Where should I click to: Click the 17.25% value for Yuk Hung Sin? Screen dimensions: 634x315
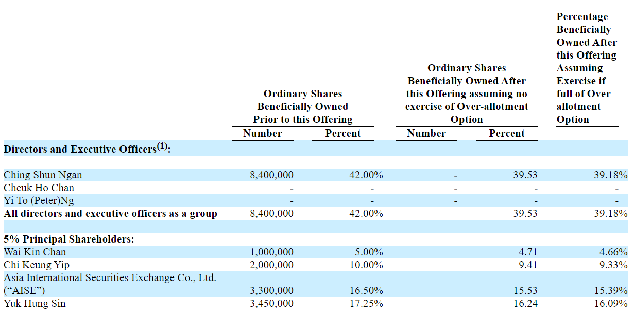point(366,303)
